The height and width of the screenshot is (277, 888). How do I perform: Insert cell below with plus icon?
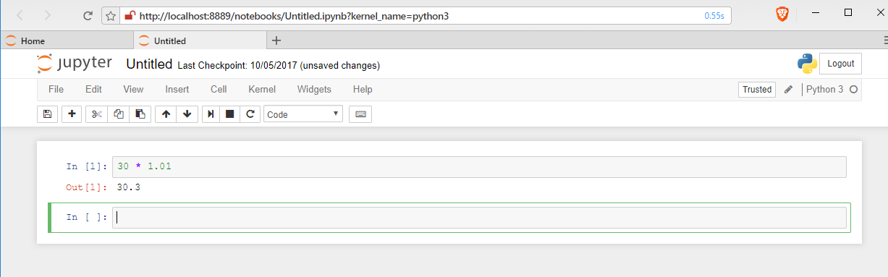point(72,114)
